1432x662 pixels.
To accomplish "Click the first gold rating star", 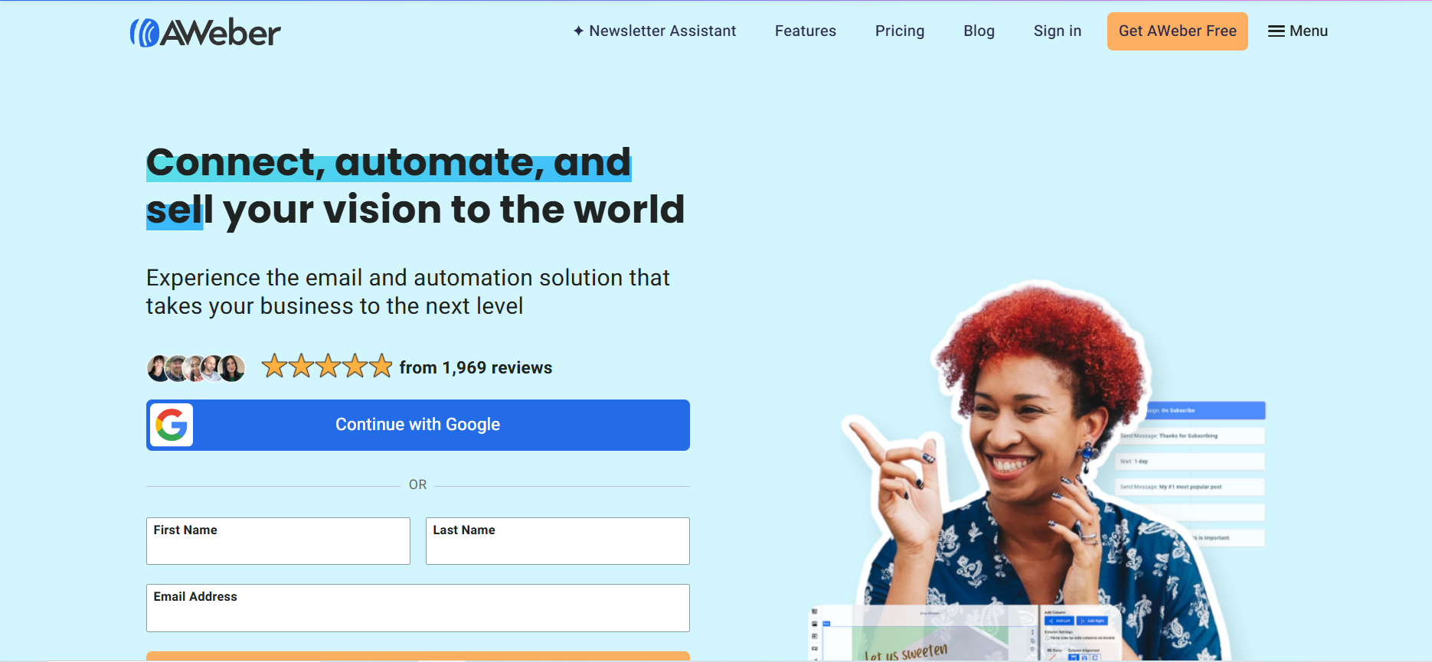I will coord(274,367).
